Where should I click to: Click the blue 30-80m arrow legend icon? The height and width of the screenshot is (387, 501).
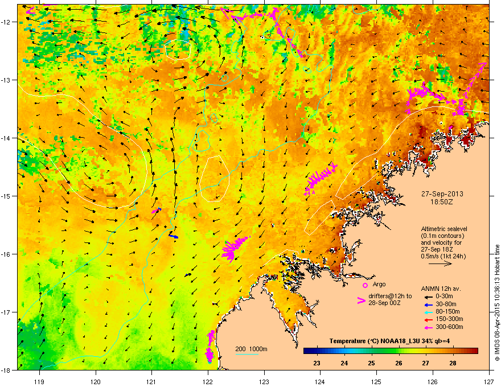428,304
